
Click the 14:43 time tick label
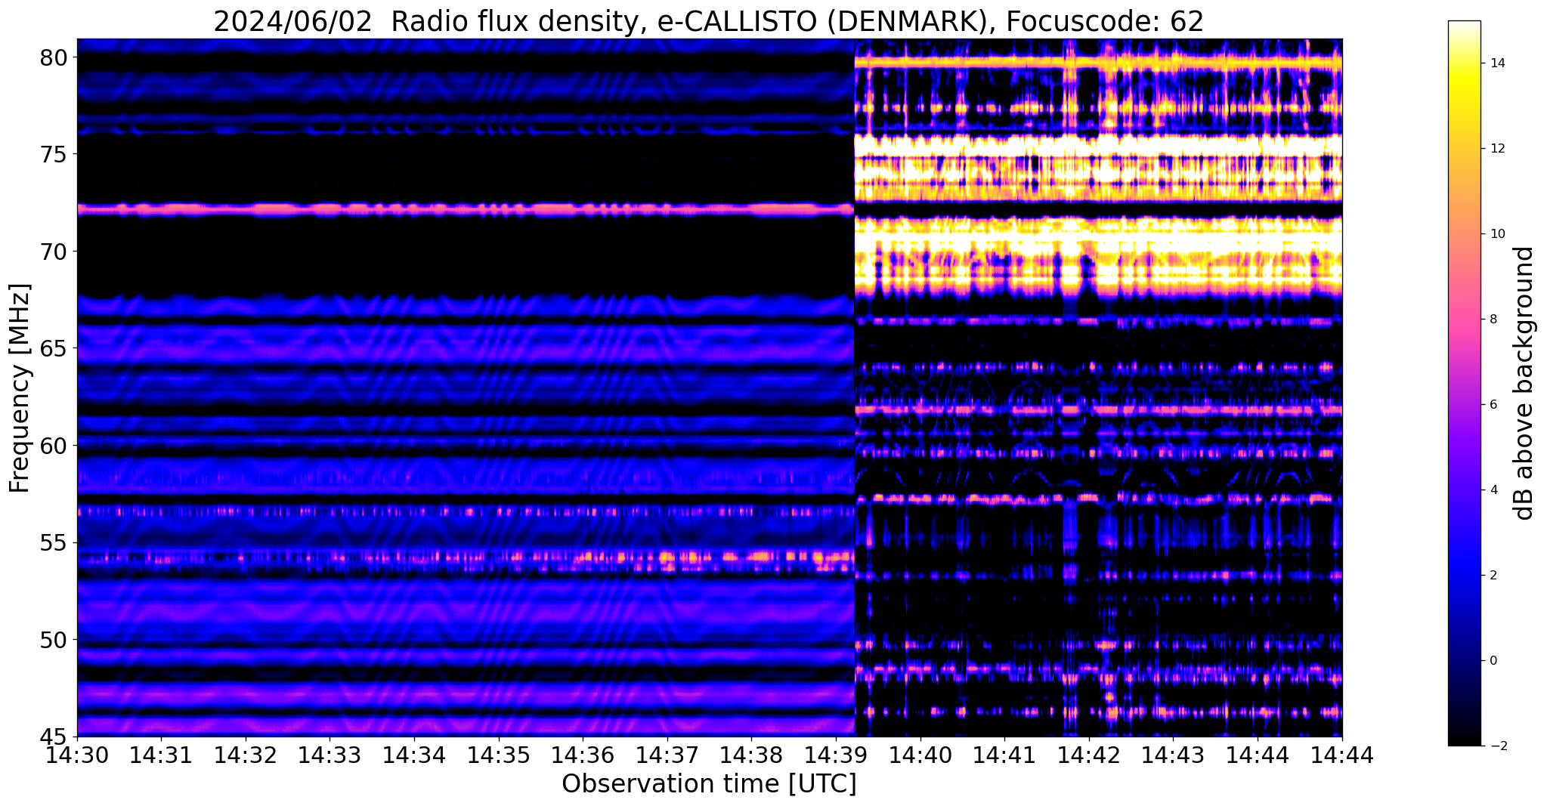(x=1174, y=755)
